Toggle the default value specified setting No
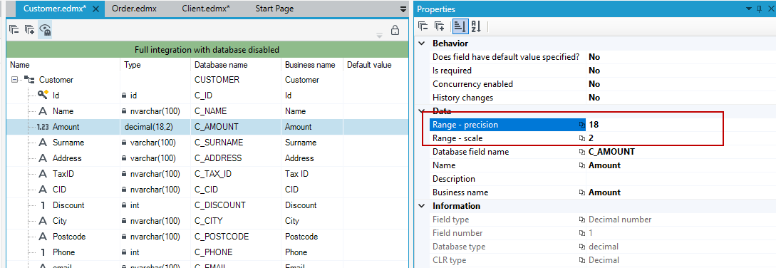Screen dimensions: 776x268 point(681,57)
